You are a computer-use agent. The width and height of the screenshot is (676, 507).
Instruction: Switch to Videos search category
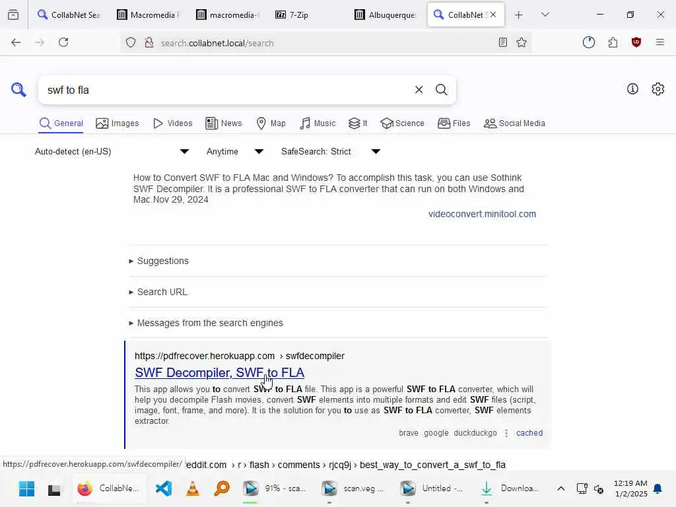[x=172, y=123]
